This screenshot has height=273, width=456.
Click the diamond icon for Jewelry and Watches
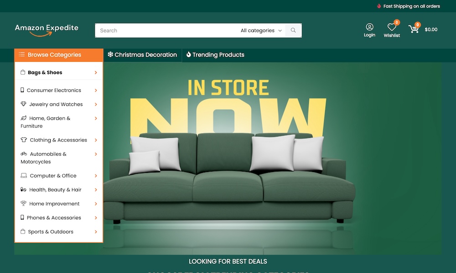click(x=23, y=104)
